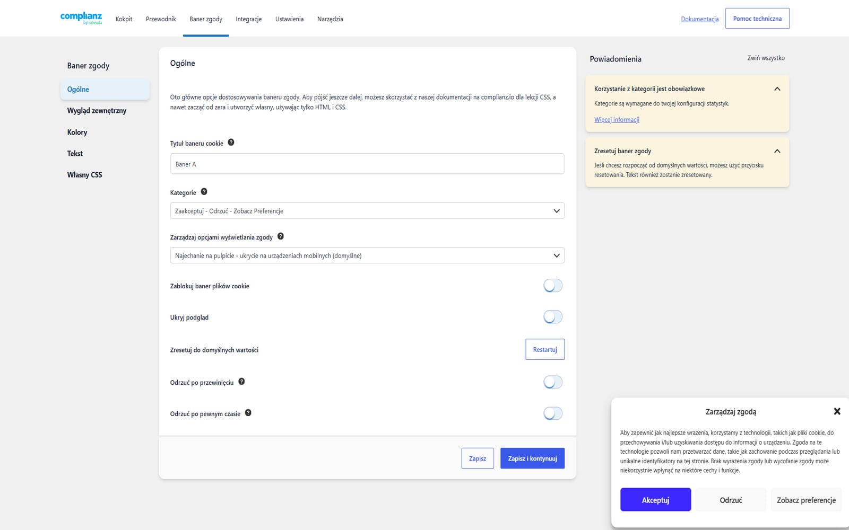Open help icon for Tytuł baneru cookie
The width and height of the screenshot is (849, 530).
[231, 143]
